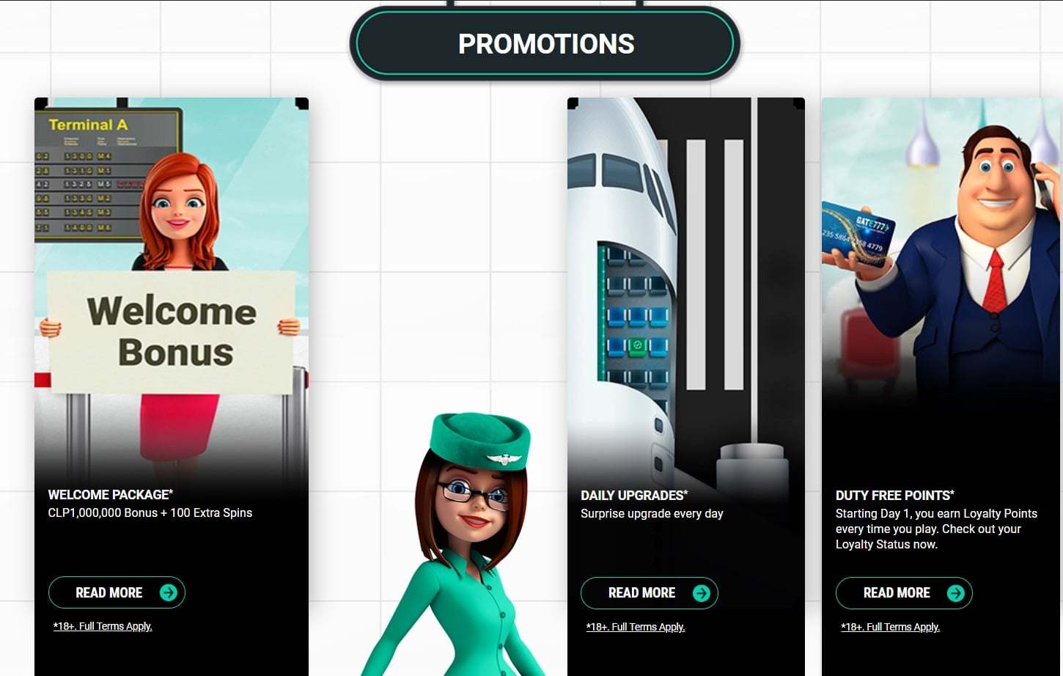Open Full Terms Apply under Welcome Package
This screenshot has width=1063, height=676.
pyautogui.click(x=103, y=626)
